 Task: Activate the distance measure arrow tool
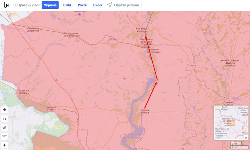(x=4, y=119)
